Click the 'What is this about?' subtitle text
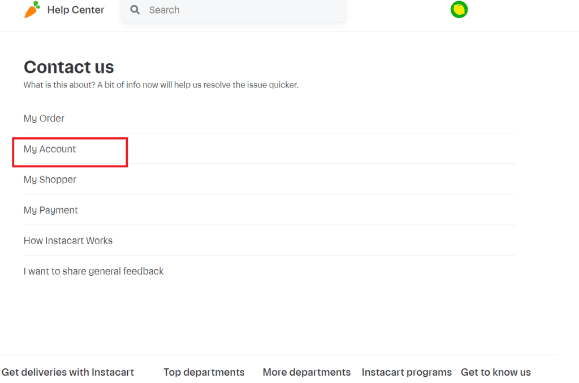This screenshot has height=383, width=579. 161,85
